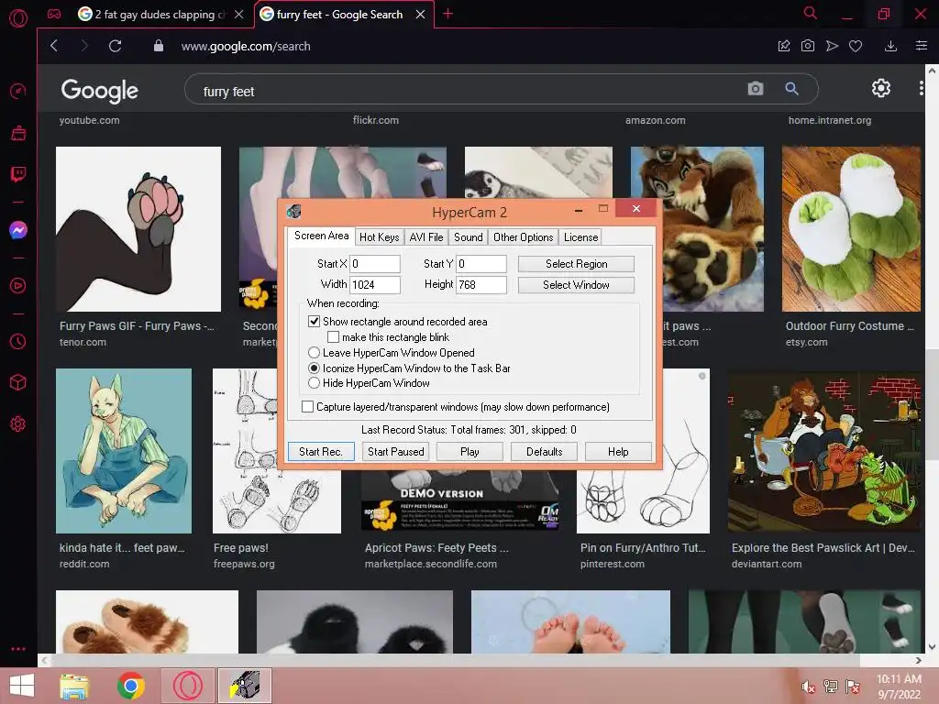Viewport: 939px width, 704px height.
Task: Open File Explorer from taskbar
Action: (x=74, y=686)
